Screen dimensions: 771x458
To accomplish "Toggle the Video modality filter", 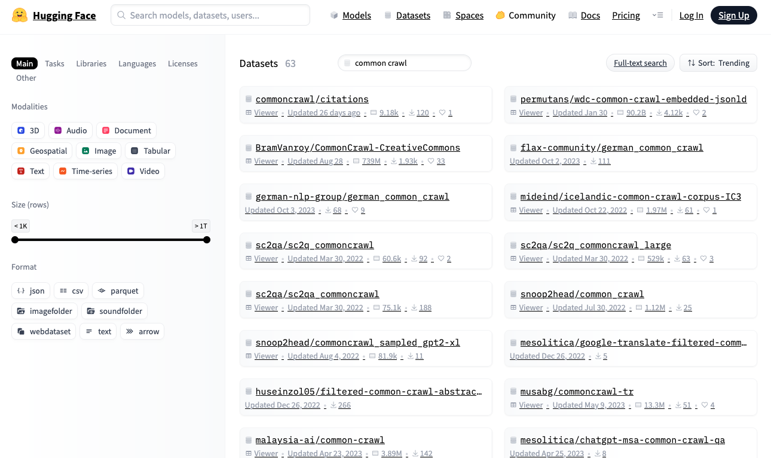I will pos(143,171).
